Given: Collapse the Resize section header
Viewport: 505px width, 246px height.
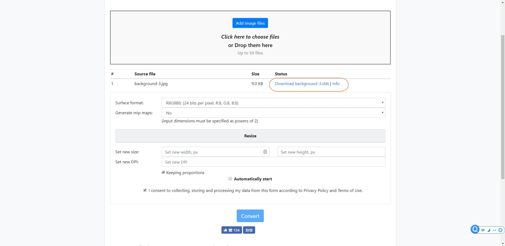Looking at the screenshot, I should [x=250, y=136].
